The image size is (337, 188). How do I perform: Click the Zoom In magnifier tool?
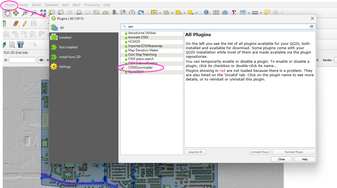point(25,13)
